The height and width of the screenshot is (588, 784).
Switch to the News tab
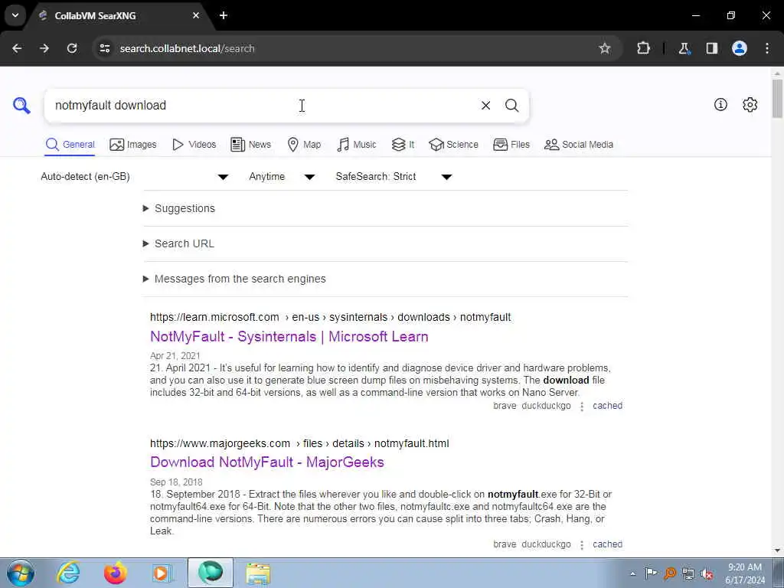(250, 145)
